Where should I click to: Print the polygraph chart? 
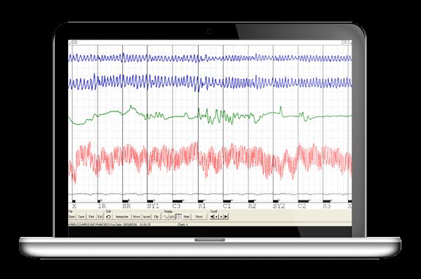tap(91, 217)
